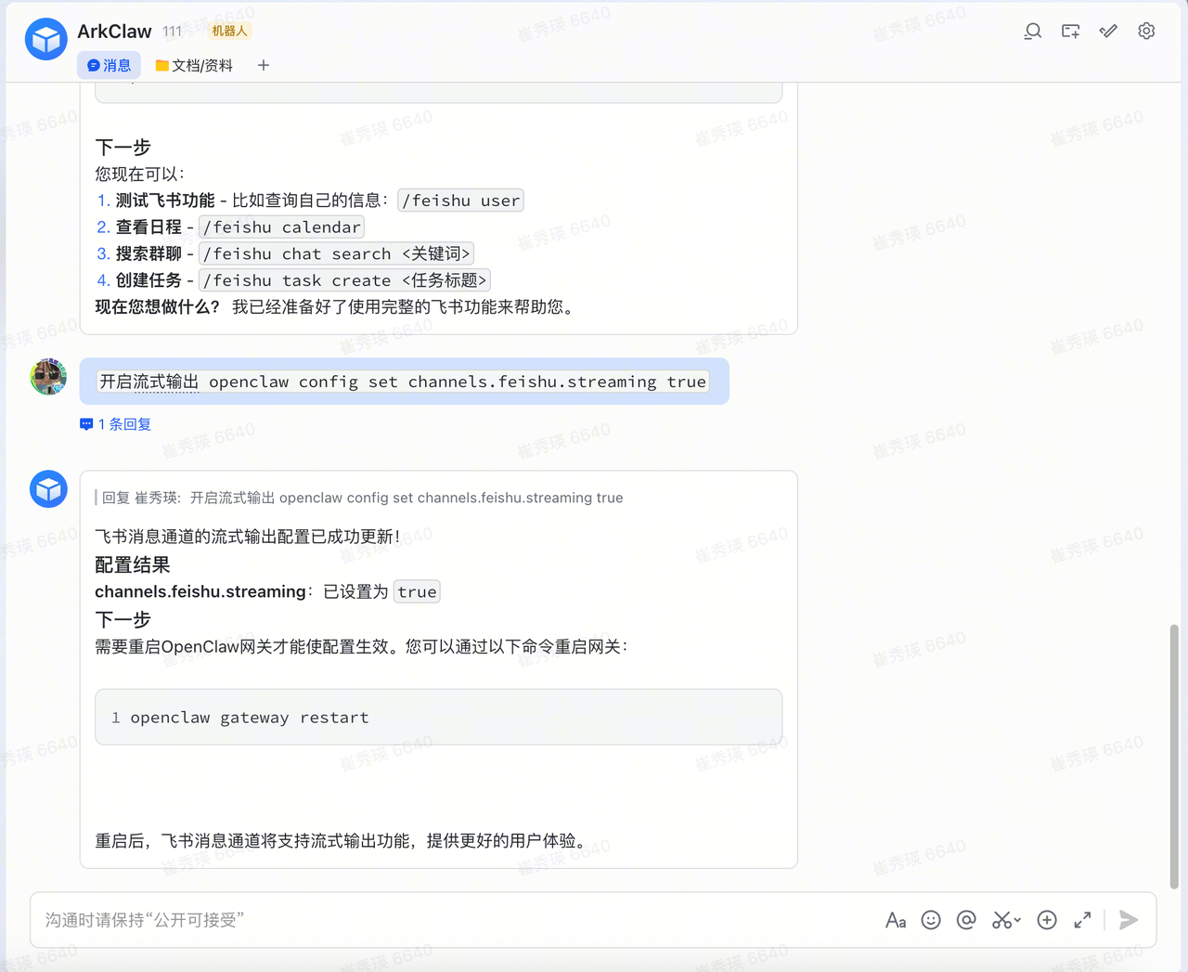Click the /feishu chat search command snippet

click(x=337, y=254)
